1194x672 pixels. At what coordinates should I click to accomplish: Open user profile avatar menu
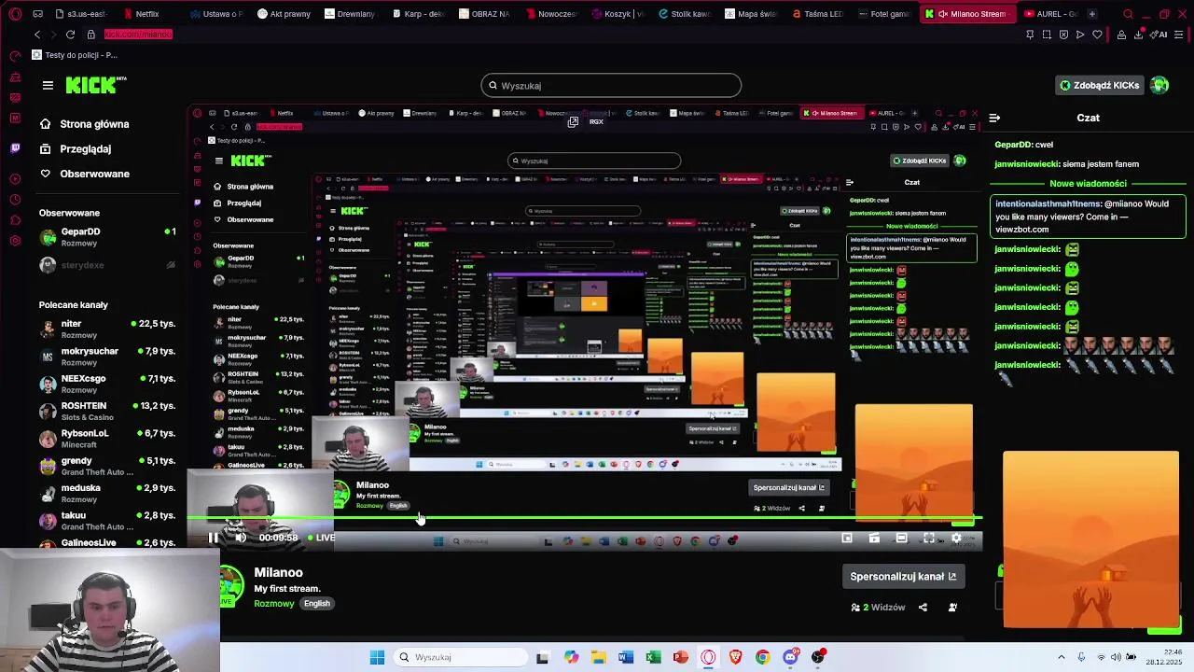click(x=1159, y=85)
